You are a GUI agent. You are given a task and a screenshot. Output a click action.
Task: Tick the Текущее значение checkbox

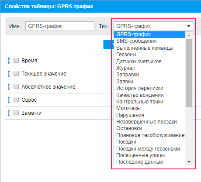point(16,73)
